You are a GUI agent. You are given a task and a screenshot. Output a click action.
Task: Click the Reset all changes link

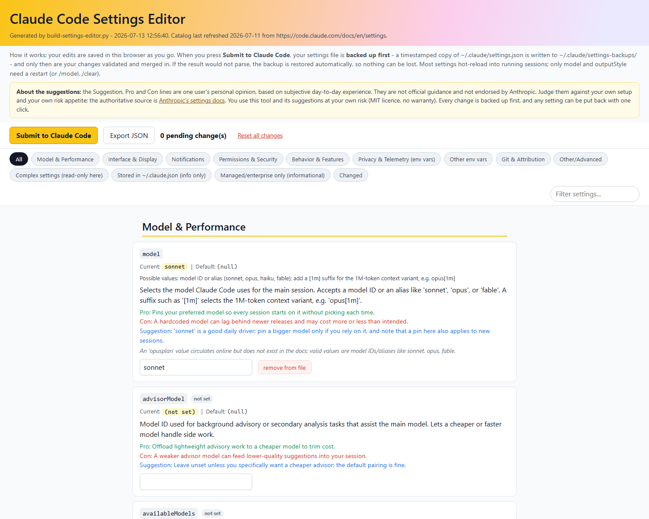pos(260,135)
